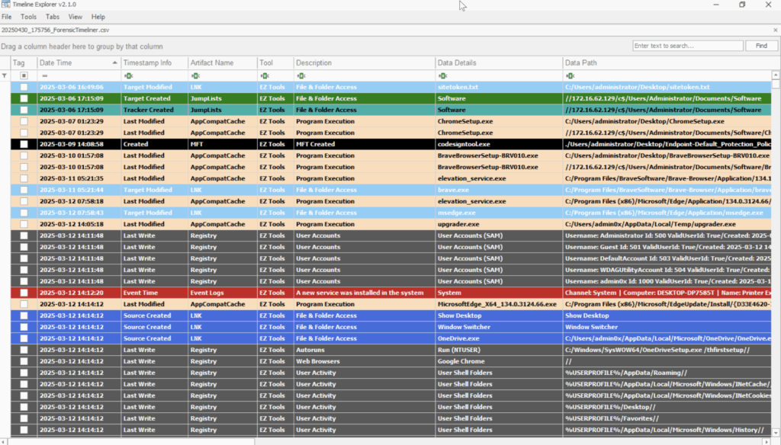This screenshot has width=781, height=445.
Task: Click the Timestamp Info filter operator icon
Action: (128, 76)
